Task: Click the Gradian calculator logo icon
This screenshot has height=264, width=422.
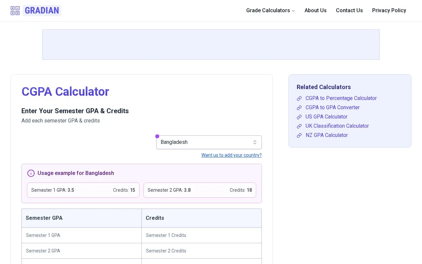Action: 15,11
